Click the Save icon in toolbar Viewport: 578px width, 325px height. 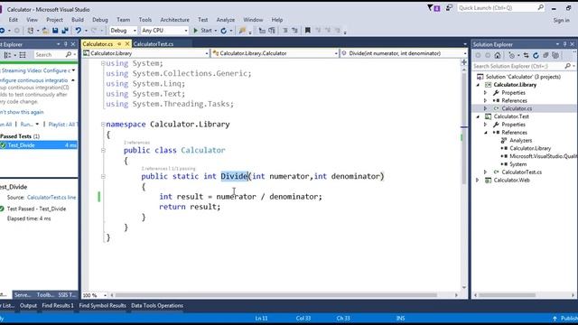click(x=55, y=31)
